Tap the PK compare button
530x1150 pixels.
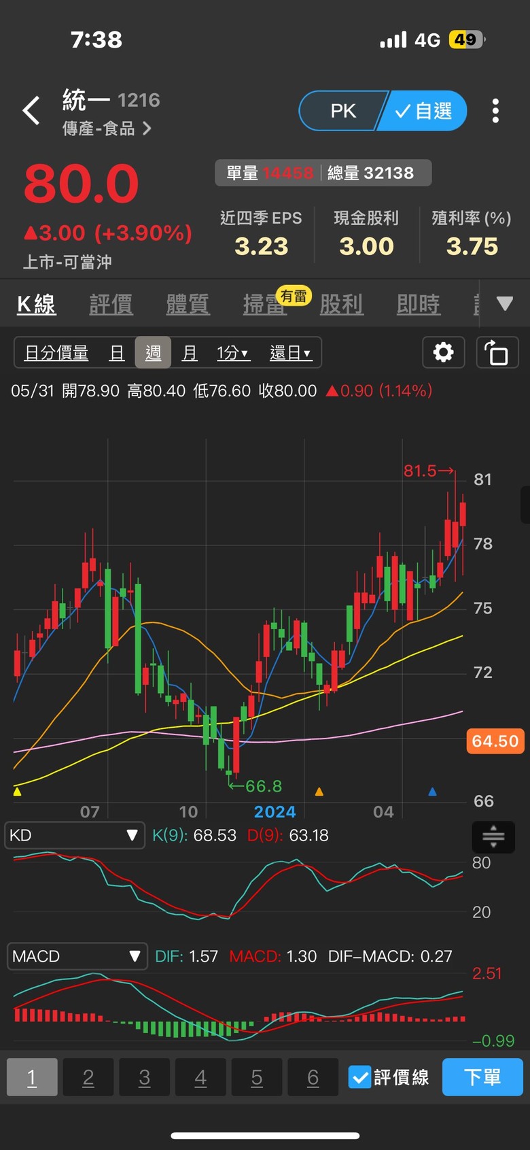coord(343,111)
